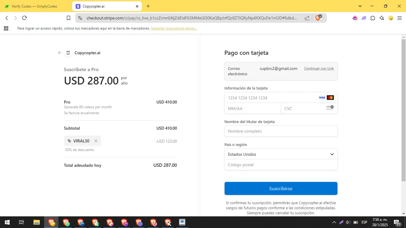
Task: Click the page vertical scrollbar
Action: pos(404,110)
